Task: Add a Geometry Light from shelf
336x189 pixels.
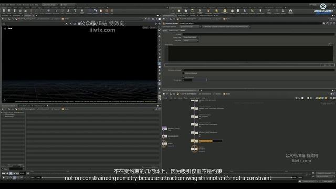Action: [199, 11]
